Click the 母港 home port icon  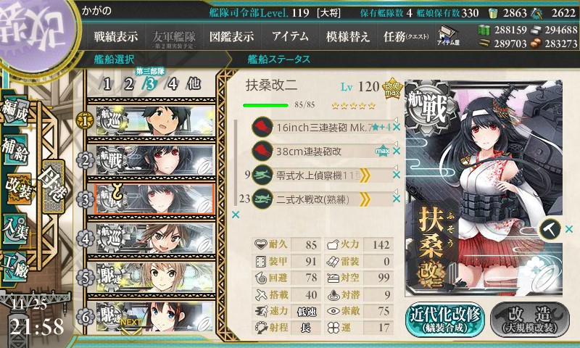[53, 186]
